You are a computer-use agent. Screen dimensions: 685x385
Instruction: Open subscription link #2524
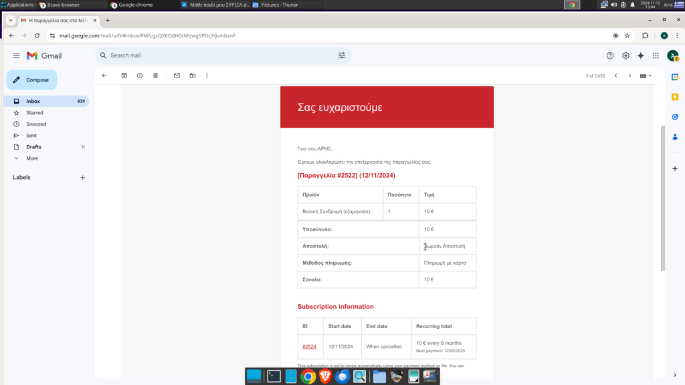pos(309,347)
